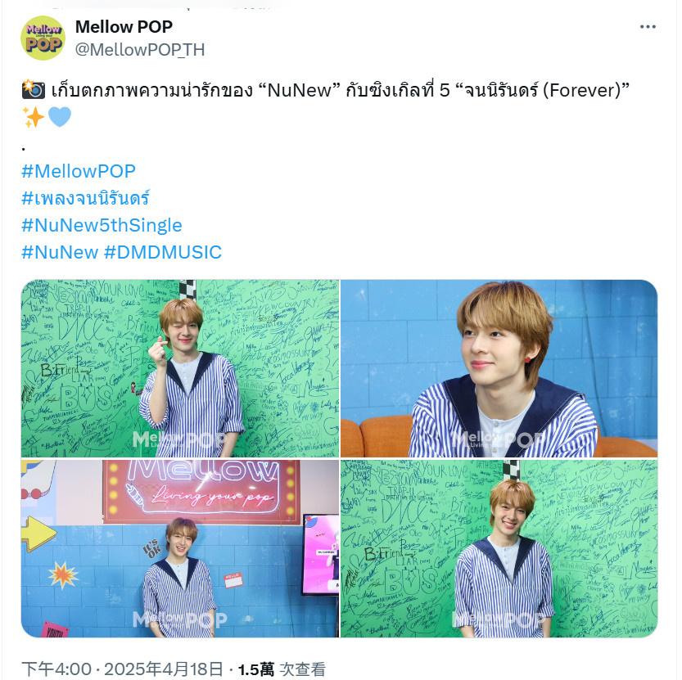Click the tweet text mentioning Forever
Viewport: 682px width, 680px height.
click(340, 90)
